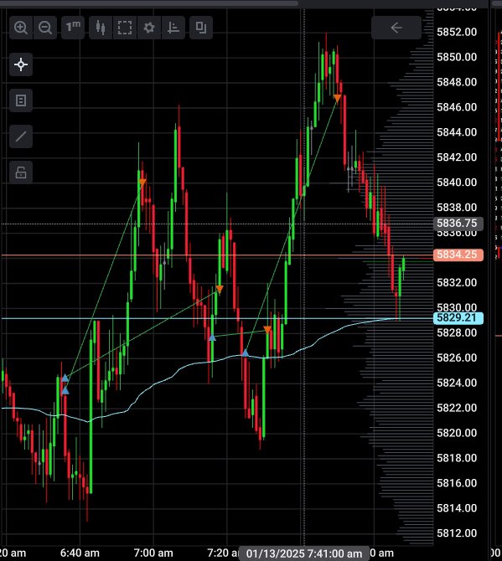
Task: Click the 5840.00 price axis label
Action: pyautogui.click(x=457, y=183)
